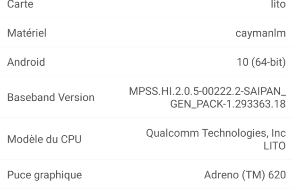Click the word "CPU" in the label
This screenshot has height=194, width=293.
pos(71,140)
